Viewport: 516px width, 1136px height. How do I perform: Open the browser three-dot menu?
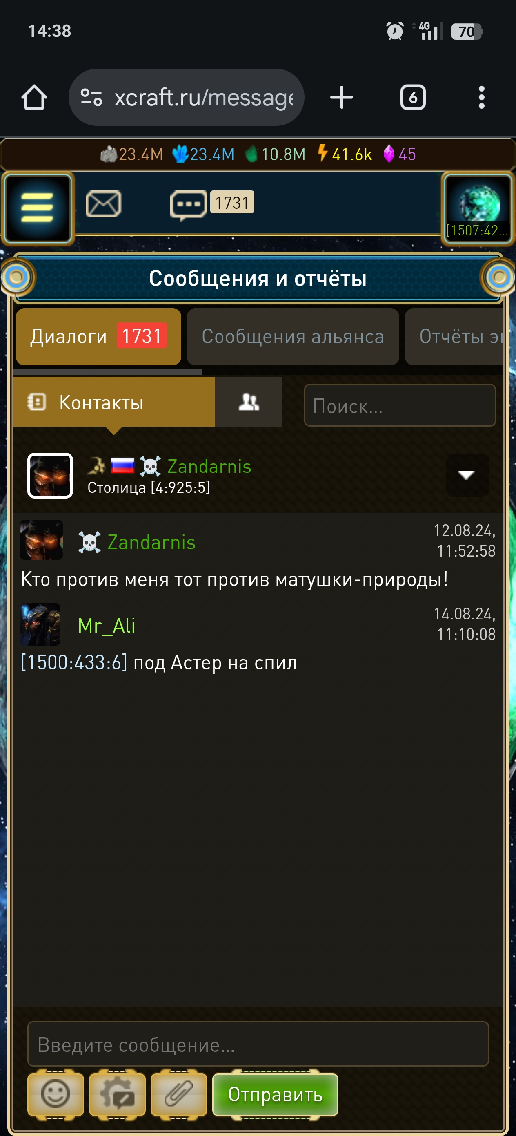[482, 98]
